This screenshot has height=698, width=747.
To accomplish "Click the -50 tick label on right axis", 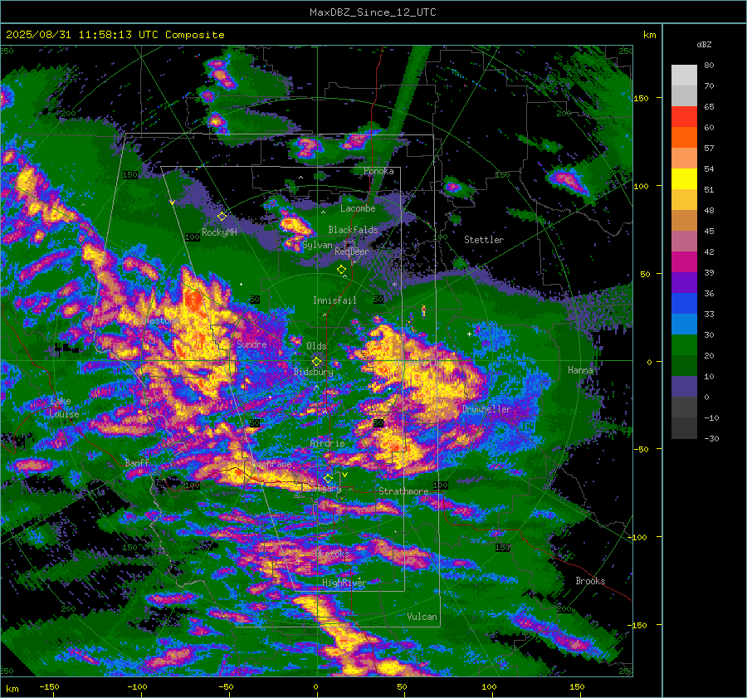I will [x=641, y=449].
